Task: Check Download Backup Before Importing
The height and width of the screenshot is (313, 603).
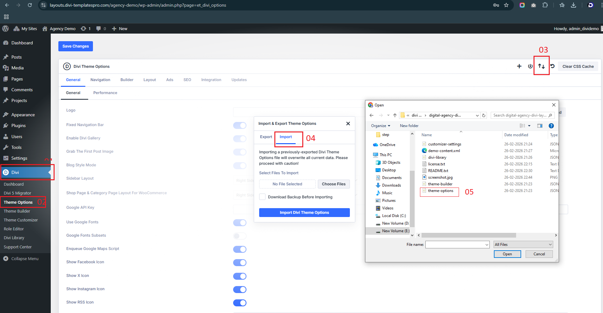Action: point(262,197)
